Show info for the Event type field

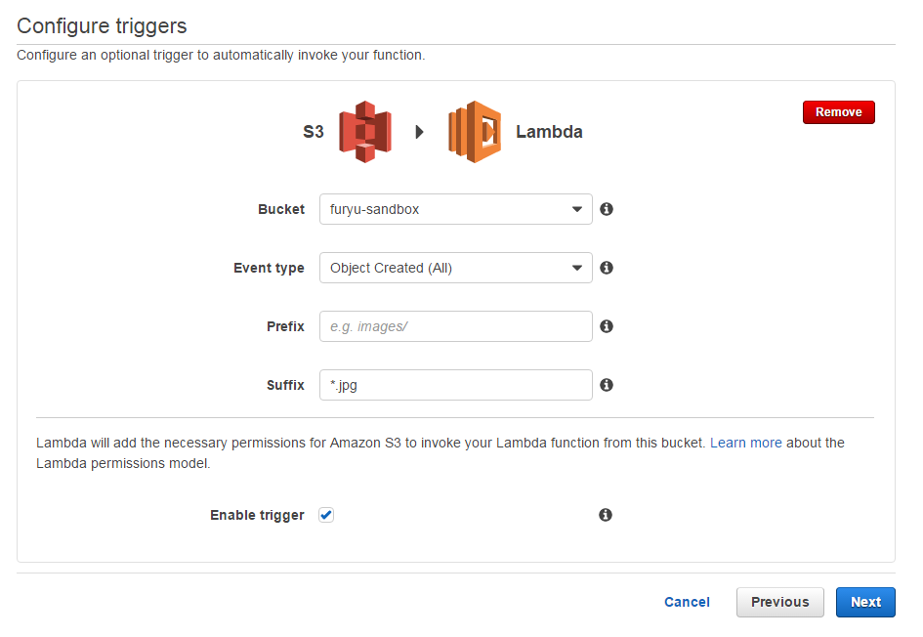tap(607, 268)
